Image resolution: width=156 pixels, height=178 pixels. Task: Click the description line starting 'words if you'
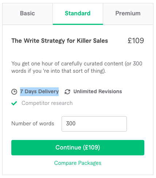[59, 71]
